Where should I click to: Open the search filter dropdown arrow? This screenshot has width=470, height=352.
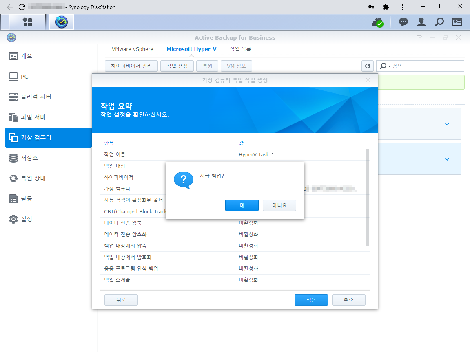[389, 66]
